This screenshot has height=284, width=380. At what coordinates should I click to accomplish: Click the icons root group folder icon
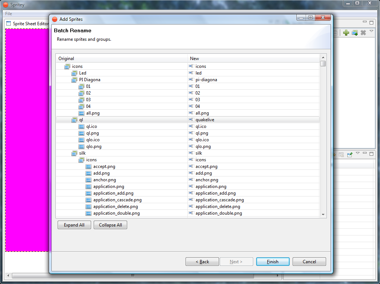[67, 66]
